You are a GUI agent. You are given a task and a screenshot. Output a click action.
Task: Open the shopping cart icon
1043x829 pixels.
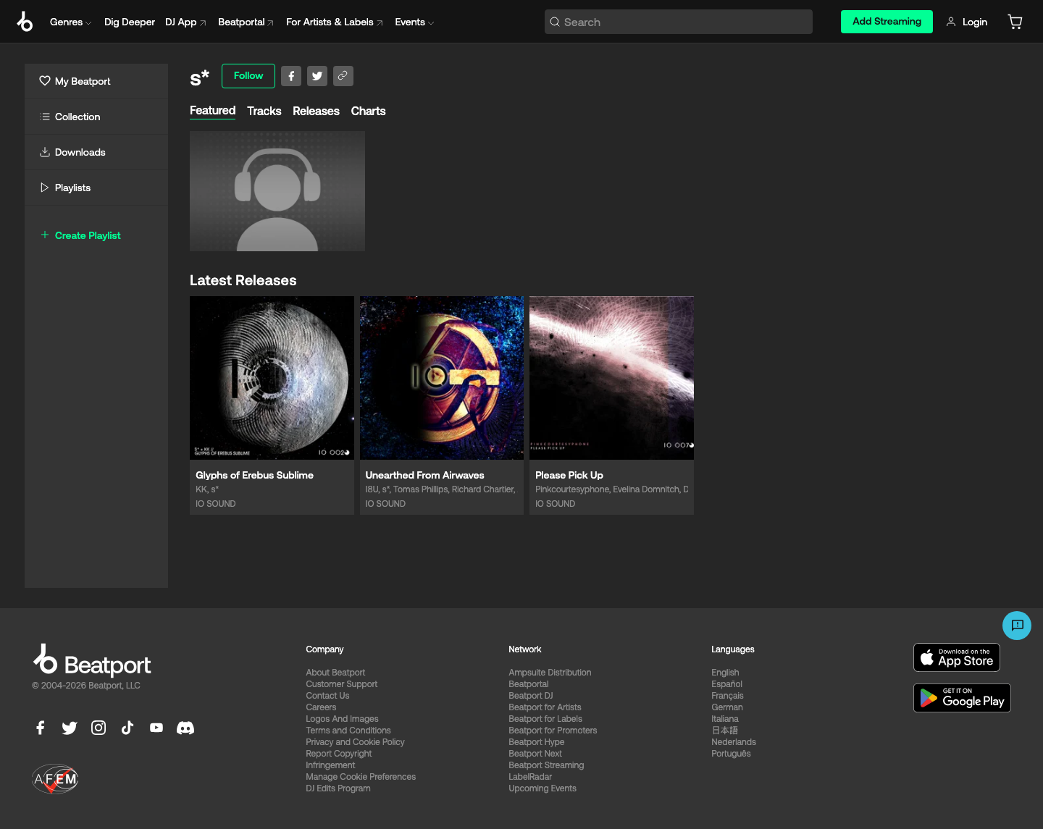coord(1015,22)
